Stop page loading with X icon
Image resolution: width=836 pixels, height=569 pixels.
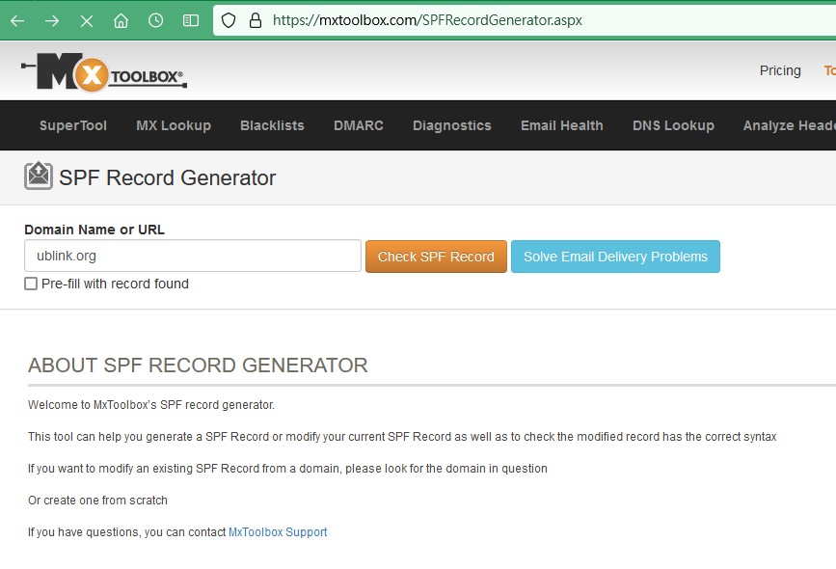(87, 20)
